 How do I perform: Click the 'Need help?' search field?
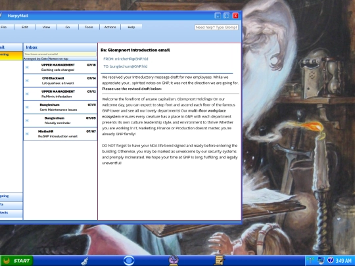(x=216, y=28)
